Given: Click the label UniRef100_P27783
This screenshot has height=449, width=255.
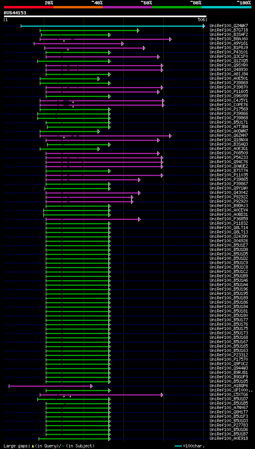Looking at the screenshot, I should pos(229,425).
